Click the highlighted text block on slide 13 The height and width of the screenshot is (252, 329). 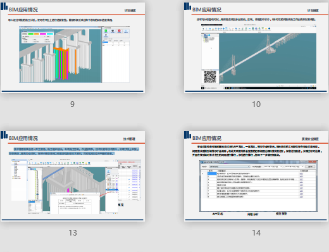(x=74, y=151)
